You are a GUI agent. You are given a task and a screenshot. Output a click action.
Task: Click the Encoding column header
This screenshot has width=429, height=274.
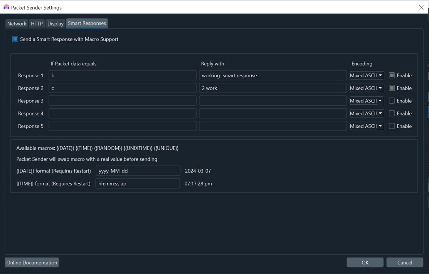362,63
